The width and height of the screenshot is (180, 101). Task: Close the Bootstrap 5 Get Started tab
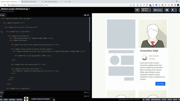[x=42, y=2]
